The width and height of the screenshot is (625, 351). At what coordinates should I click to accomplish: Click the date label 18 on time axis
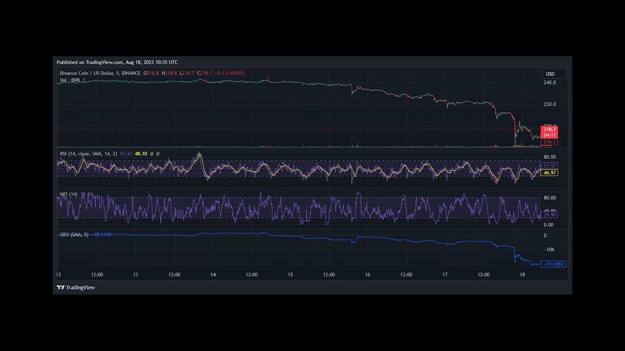[x=522, y=275]
